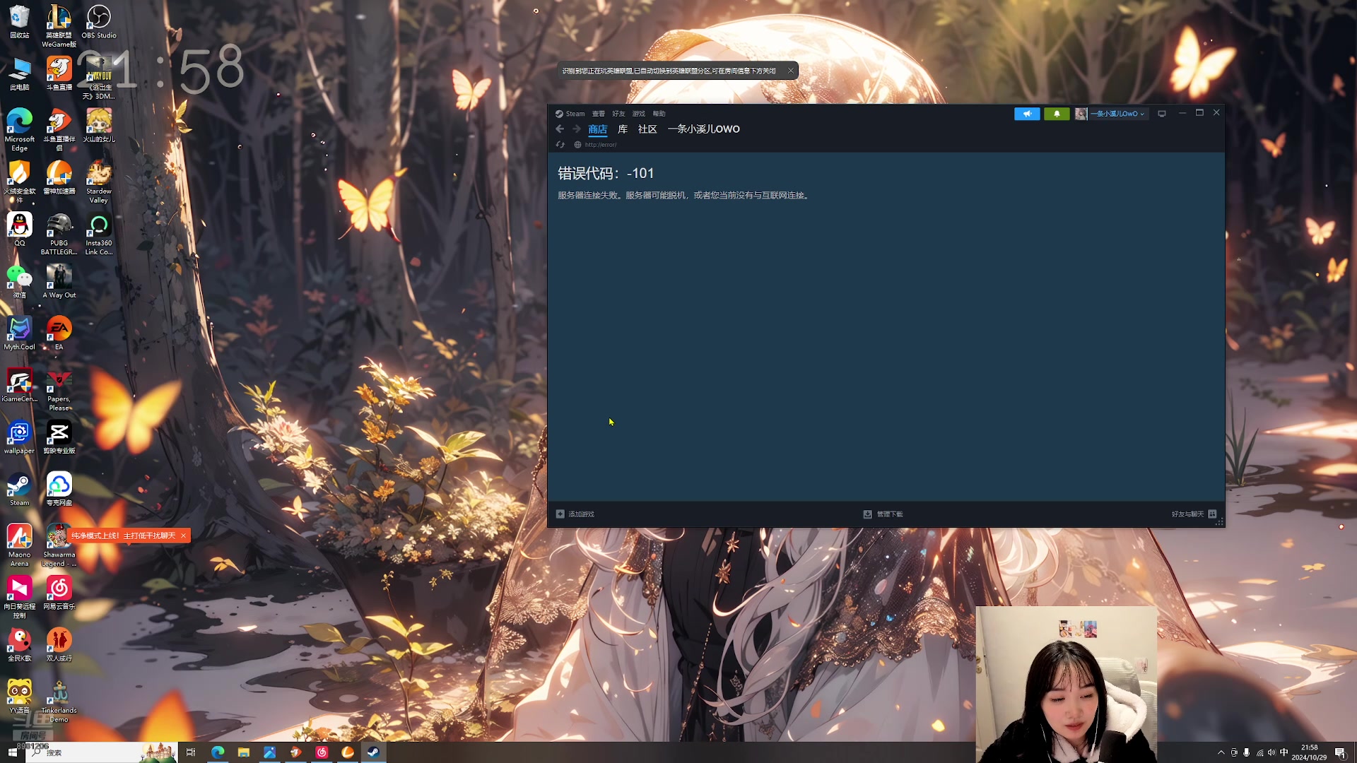Open the 查看 (View) menu in Steam
Screen dimensions: 1357x763
click(598, 114)
